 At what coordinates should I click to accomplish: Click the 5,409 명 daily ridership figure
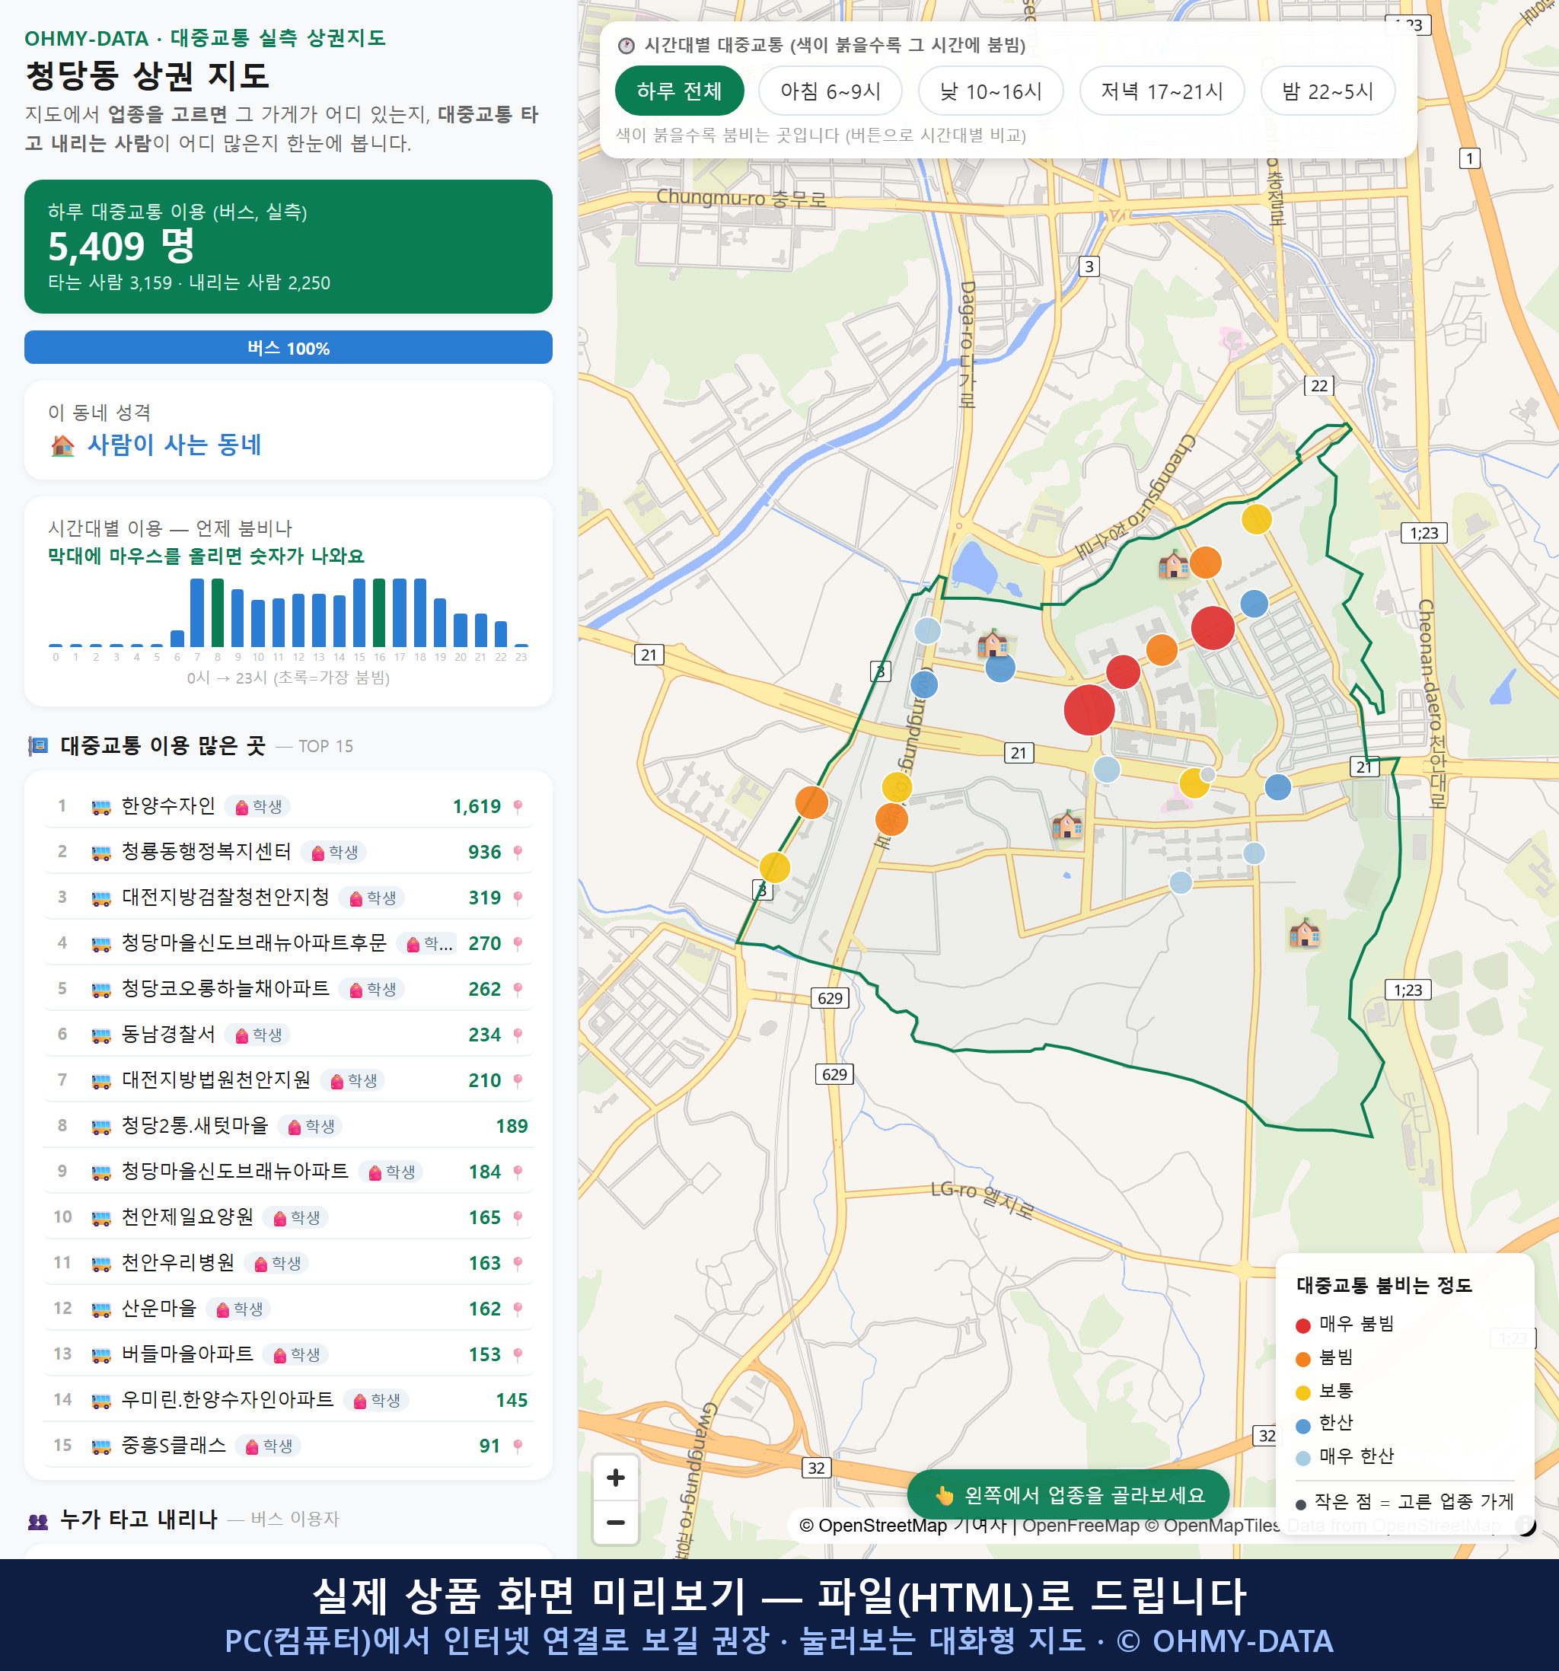pyautogui.click(x=122, y=247)
